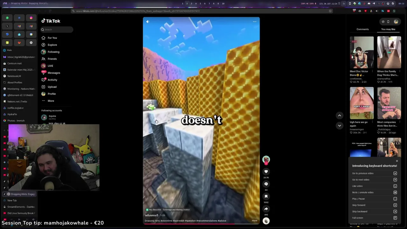Open the X (Twitter) pinned tab icon
Viewport: 407px width, 229px height.
click(7, 26)
